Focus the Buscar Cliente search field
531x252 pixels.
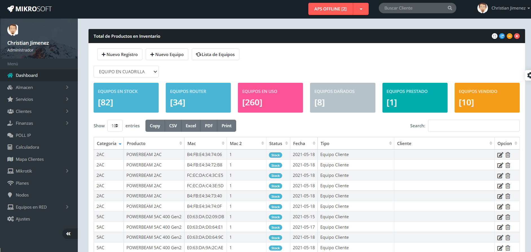417,8
